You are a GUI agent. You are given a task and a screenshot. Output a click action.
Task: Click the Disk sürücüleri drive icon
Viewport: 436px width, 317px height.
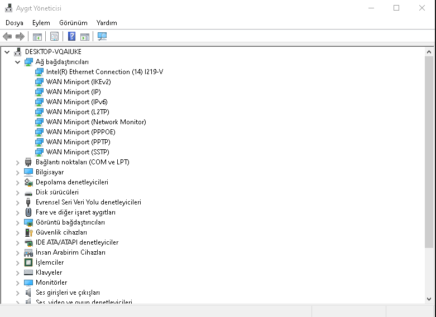tap(28, 193)
